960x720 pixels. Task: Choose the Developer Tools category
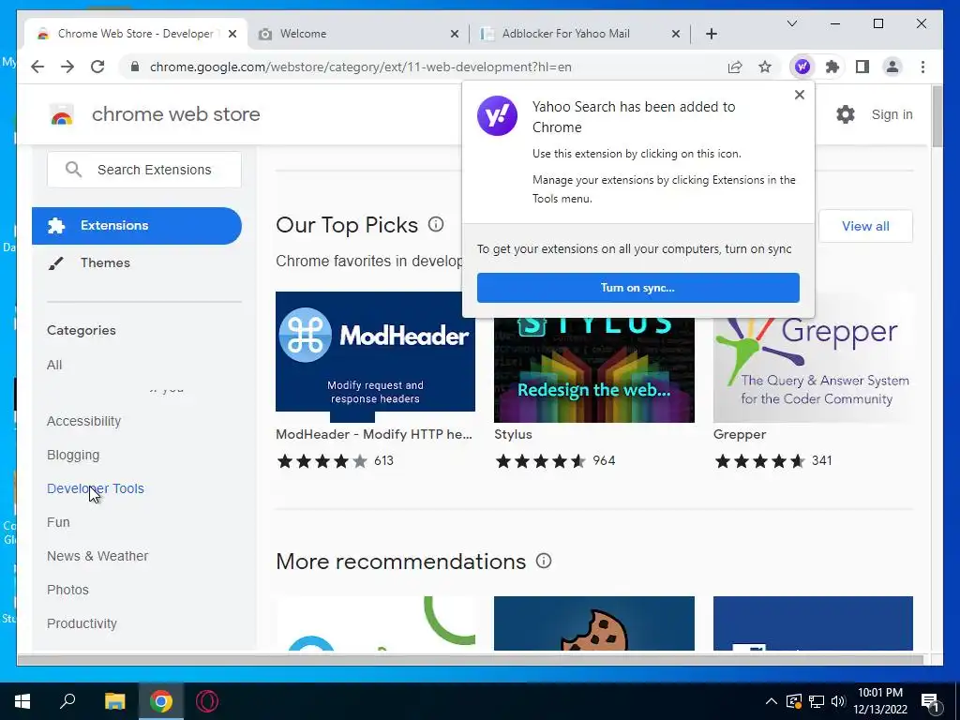point(96,488)
